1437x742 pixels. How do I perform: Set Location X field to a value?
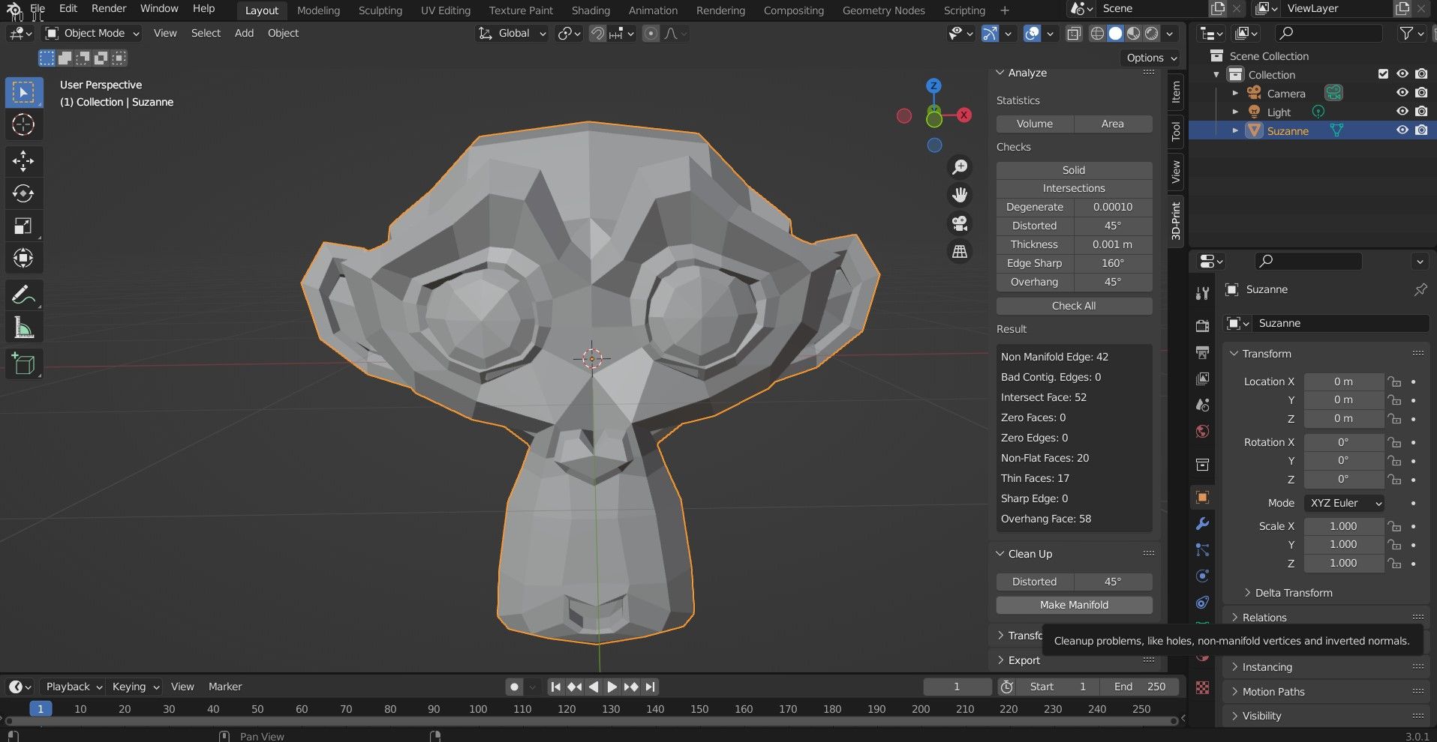(1343, 381)
